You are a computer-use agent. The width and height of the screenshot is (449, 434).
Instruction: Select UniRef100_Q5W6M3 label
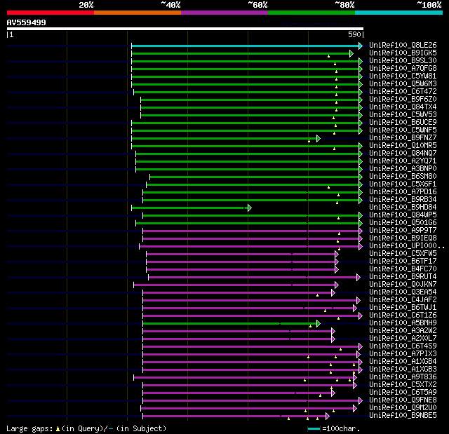(403, 84)
